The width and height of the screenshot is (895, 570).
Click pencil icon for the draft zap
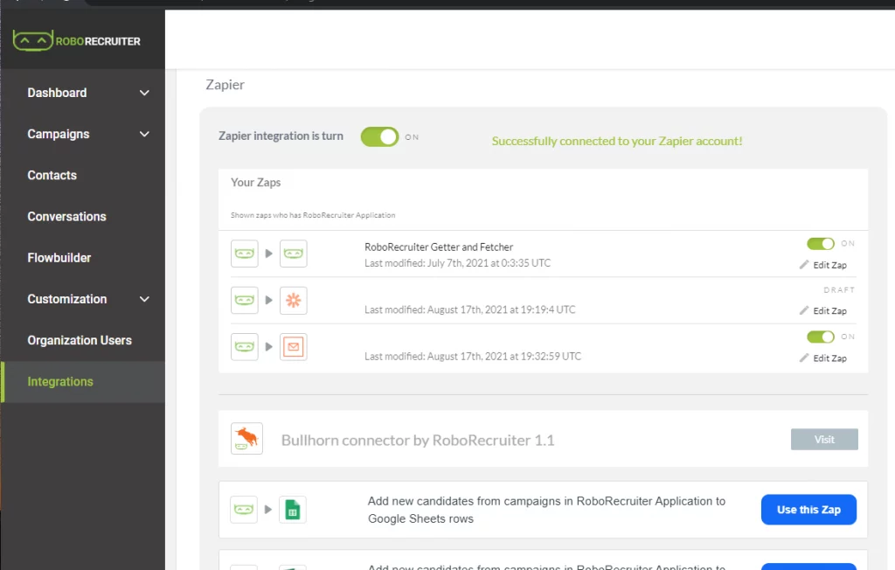coord(804,310)
